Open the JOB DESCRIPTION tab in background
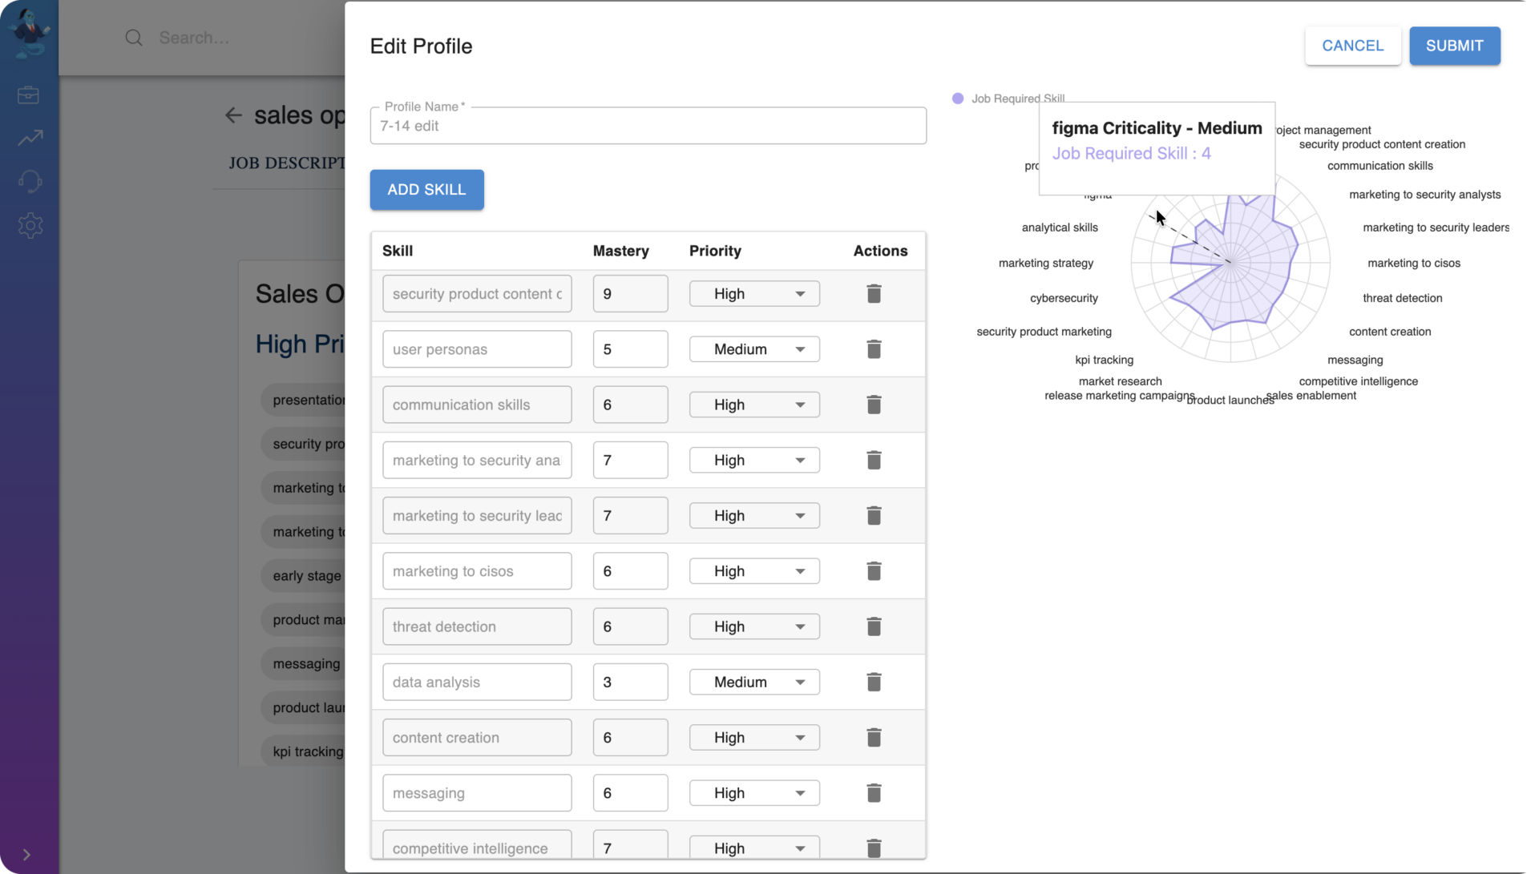1539x874 pixels. click(286, 163)
